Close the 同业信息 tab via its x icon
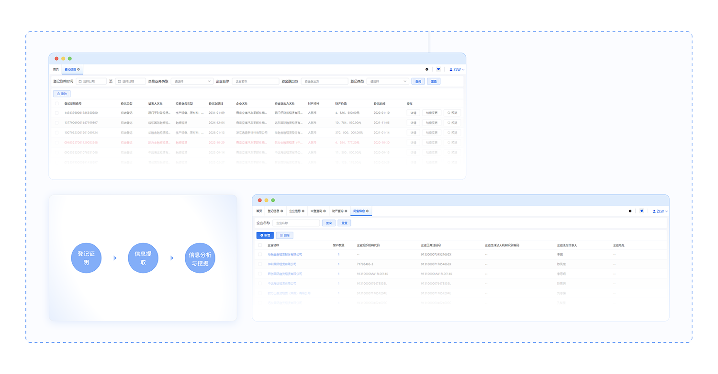The image size is (718, 374). pyautogui.click(x=367, y=211)
